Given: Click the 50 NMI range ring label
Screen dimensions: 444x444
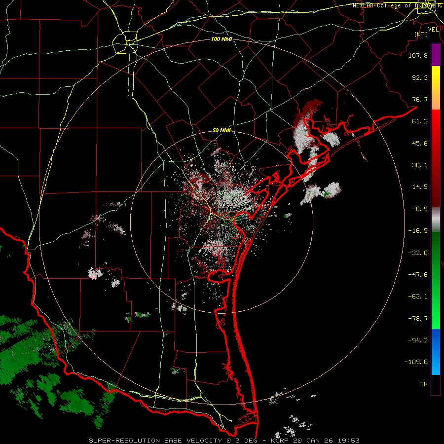Looking at the screenshot, I should coord(222,130).
